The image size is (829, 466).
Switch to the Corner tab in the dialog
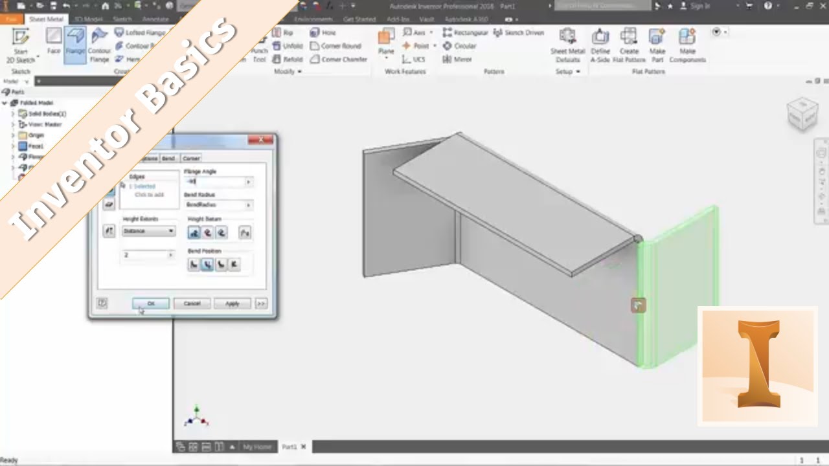coord(191,158)
